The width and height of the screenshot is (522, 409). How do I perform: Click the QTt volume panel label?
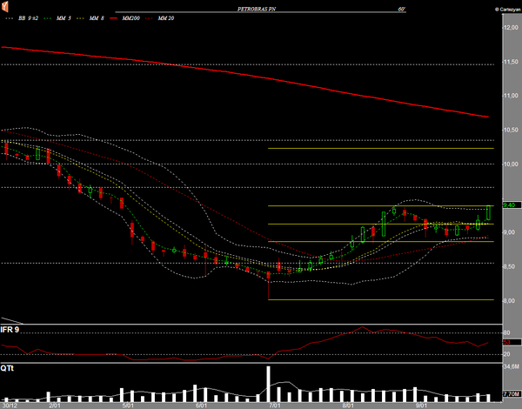point(7,367)
